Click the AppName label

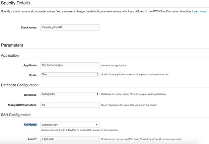click(x=30, y=66)
